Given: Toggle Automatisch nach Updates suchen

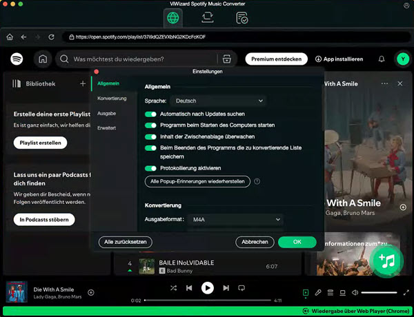Looking at the screenshot, I should coord(150,114).
